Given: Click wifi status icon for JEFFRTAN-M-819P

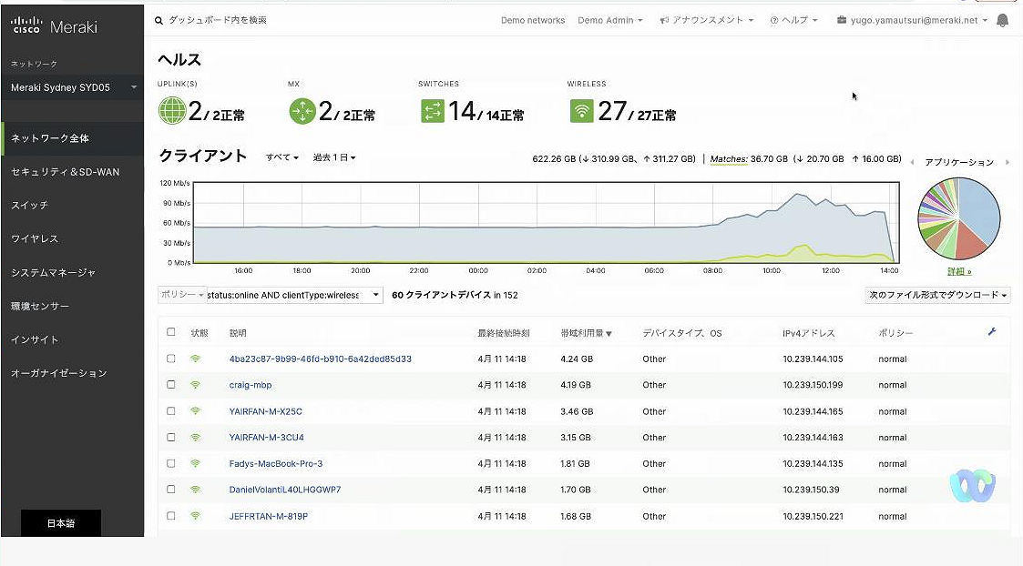Looking at the screenshot, I should tap(195, 515).
